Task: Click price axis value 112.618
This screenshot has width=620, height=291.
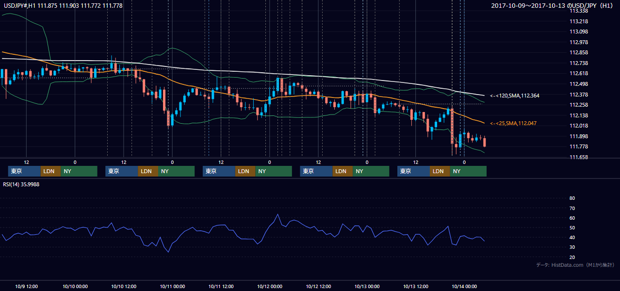Action: [579, 73]
